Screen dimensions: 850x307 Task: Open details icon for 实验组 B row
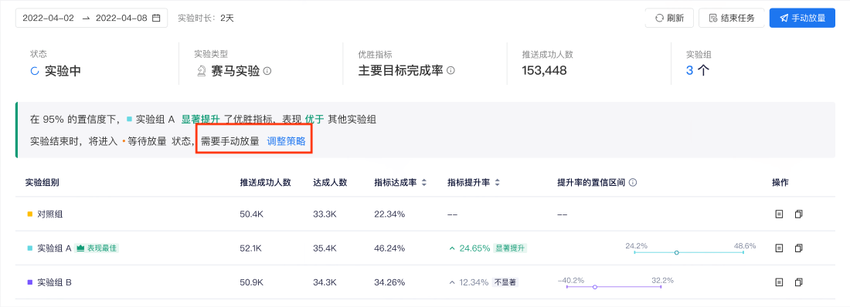coord(779,282)
